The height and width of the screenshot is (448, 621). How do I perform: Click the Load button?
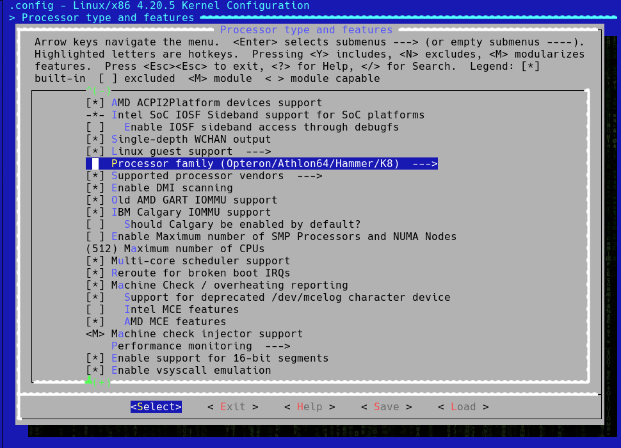pos(463,406)
